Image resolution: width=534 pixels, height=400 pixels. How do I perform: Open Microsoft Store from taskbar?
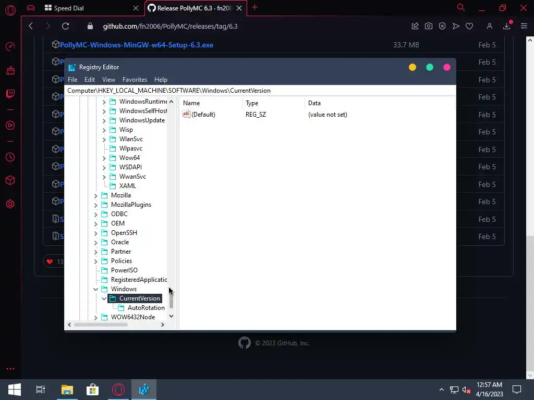coord(92,390)
